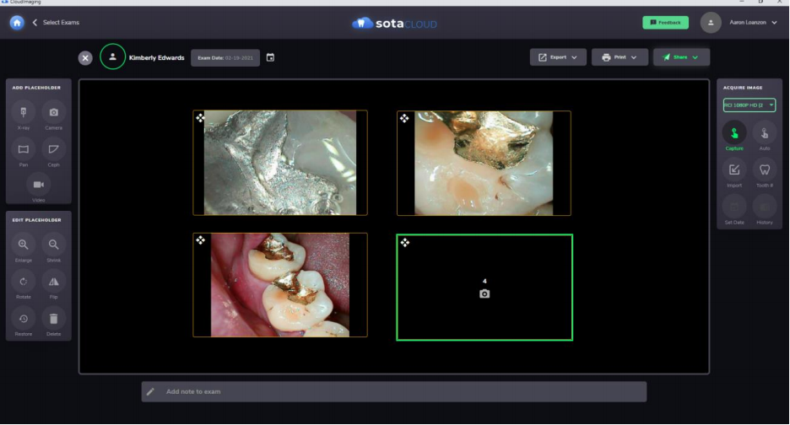Select the capture device dropdown
This screenshot has width=790, height=425.
[x=749, y=105]
